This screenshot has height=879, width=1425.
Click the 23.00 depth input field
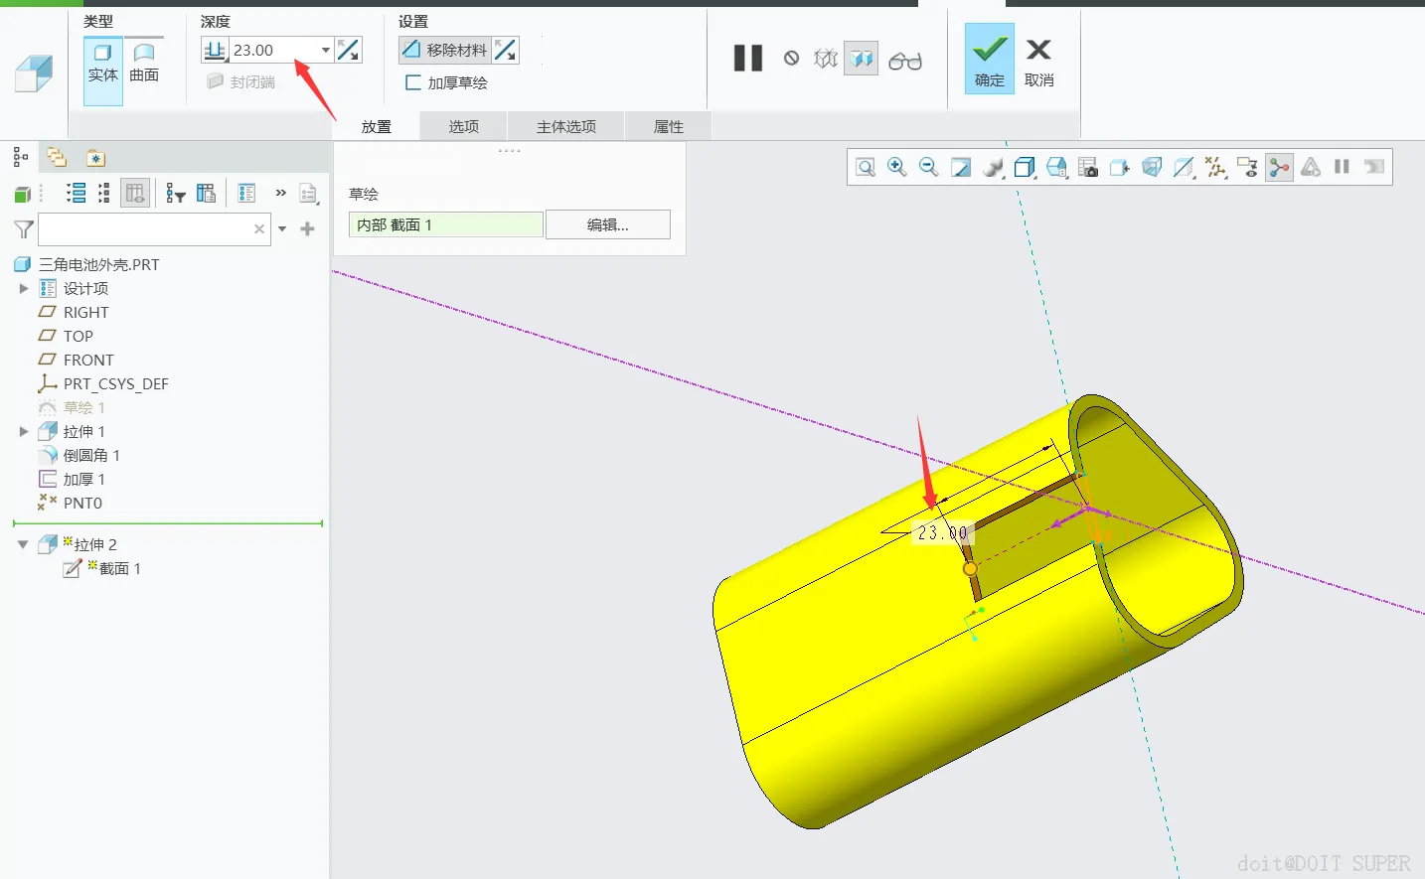[x=274, y=50]
